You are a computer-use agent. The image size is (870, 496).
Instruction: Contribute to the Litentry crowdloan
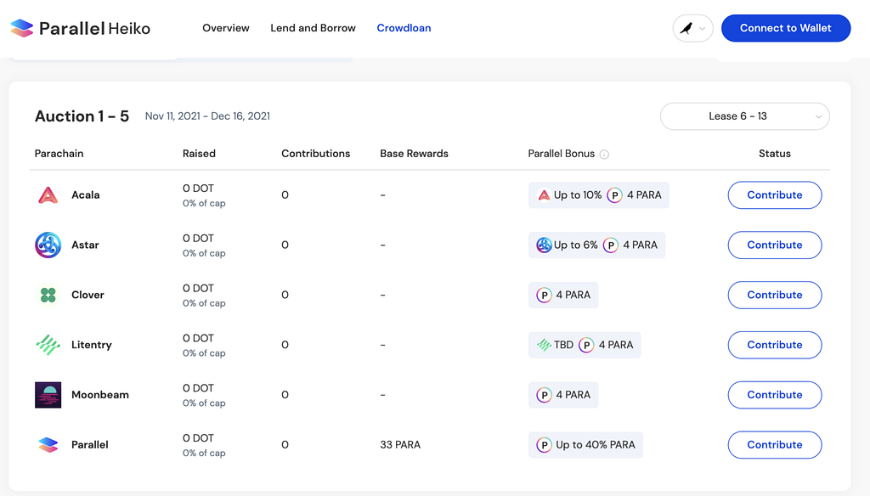tap(775, 345)
